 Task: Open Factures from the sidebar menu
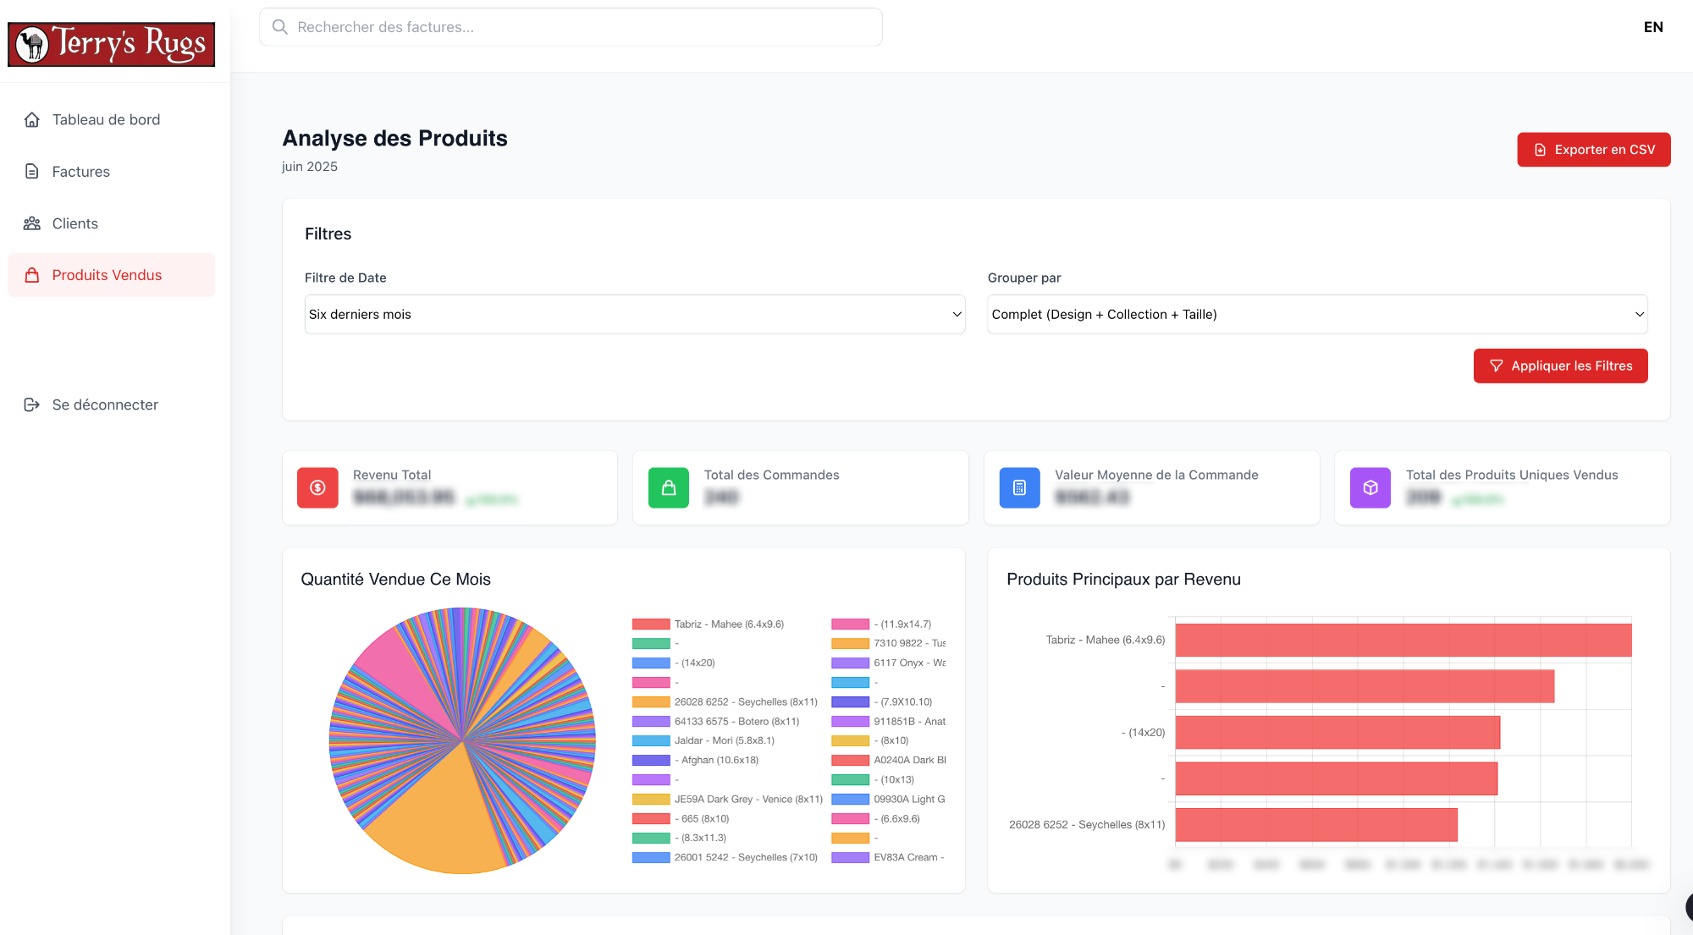tap(80, 171)
